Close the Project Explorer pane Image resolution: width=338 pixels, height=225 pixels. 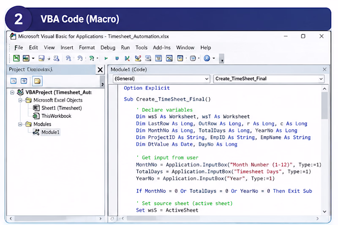pyautogui.click(x=100, y=70)
